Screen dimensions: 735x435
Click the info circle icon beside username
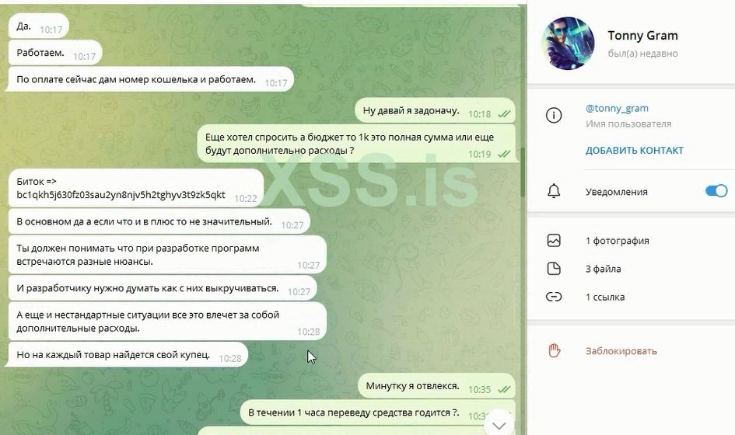554,115
